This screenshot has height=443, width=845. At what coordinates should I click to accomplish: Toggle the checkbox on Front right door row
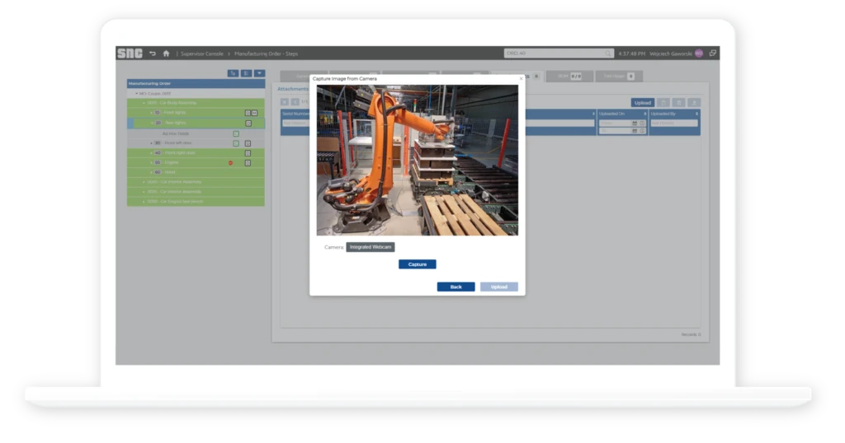(x=248, y=153)
